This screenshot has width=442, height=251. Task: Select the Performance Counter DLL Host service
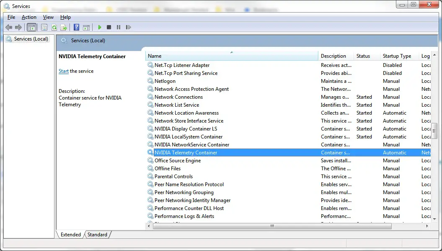click(189, 208)
